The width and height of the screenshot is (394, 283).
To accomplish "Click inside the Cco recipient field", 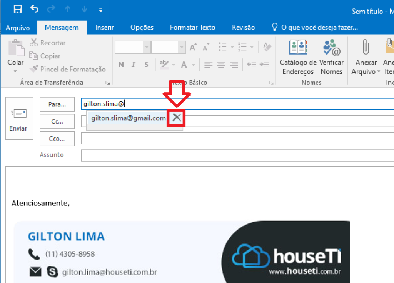I will click(x=237, y=139).
